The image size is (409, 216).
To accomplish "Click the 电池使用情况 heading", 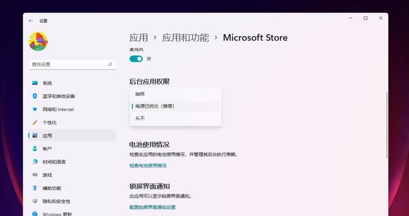I will tap(149, 144).
